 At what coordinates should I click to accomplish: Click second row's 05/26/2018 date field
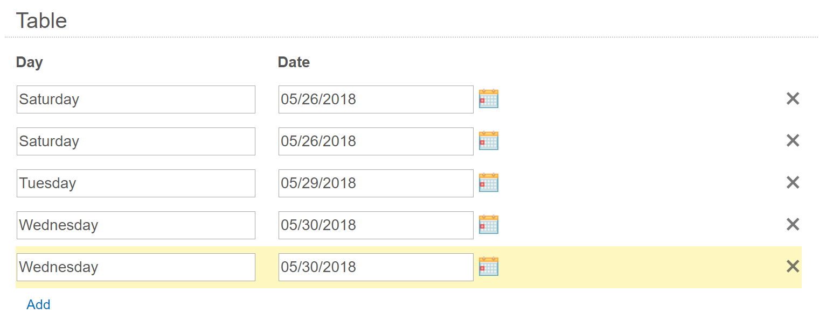click(376, 141)
